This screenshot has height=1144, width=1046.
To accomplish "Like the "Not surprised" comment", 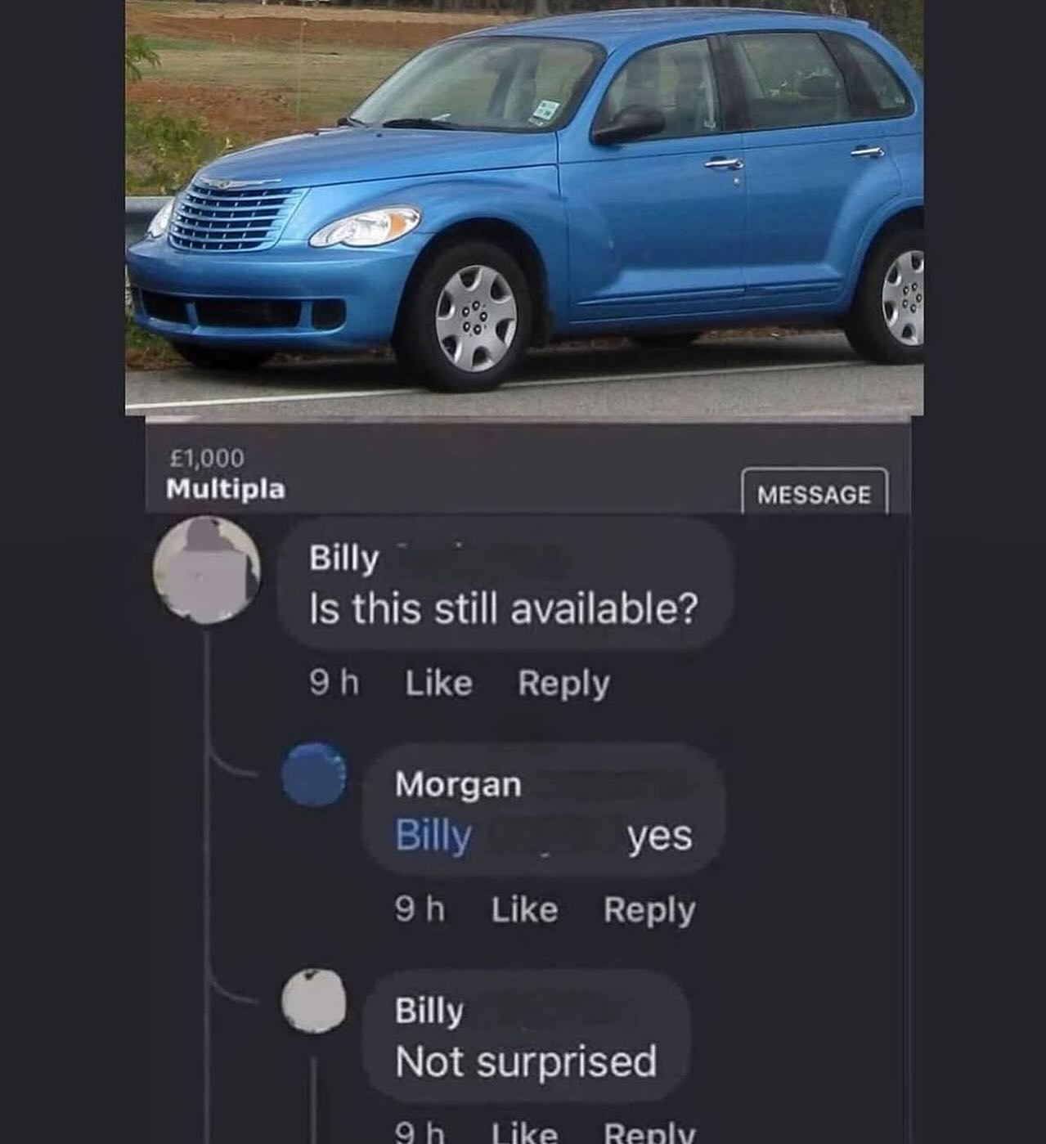I will pyautogui.click(x=525, y=1133).
